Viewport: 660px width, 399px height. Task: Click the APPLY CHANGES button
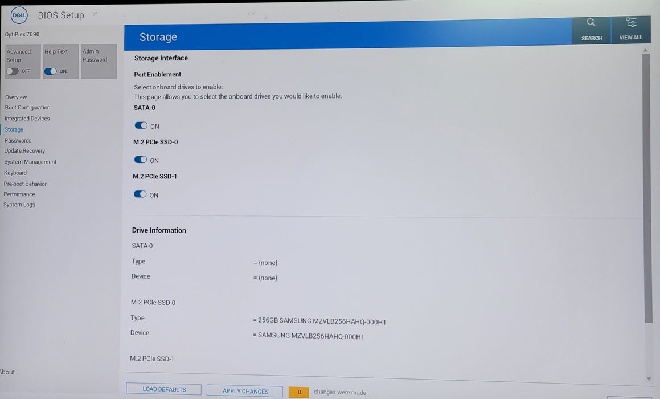(245, 392)
